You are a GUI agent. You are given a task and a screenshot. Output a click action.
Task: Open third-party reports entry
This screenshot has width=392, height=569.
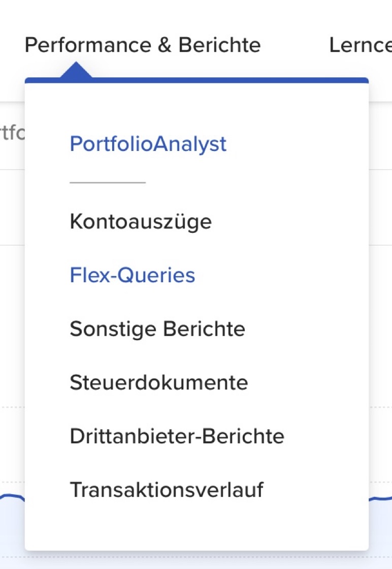(x=177, y=436)
